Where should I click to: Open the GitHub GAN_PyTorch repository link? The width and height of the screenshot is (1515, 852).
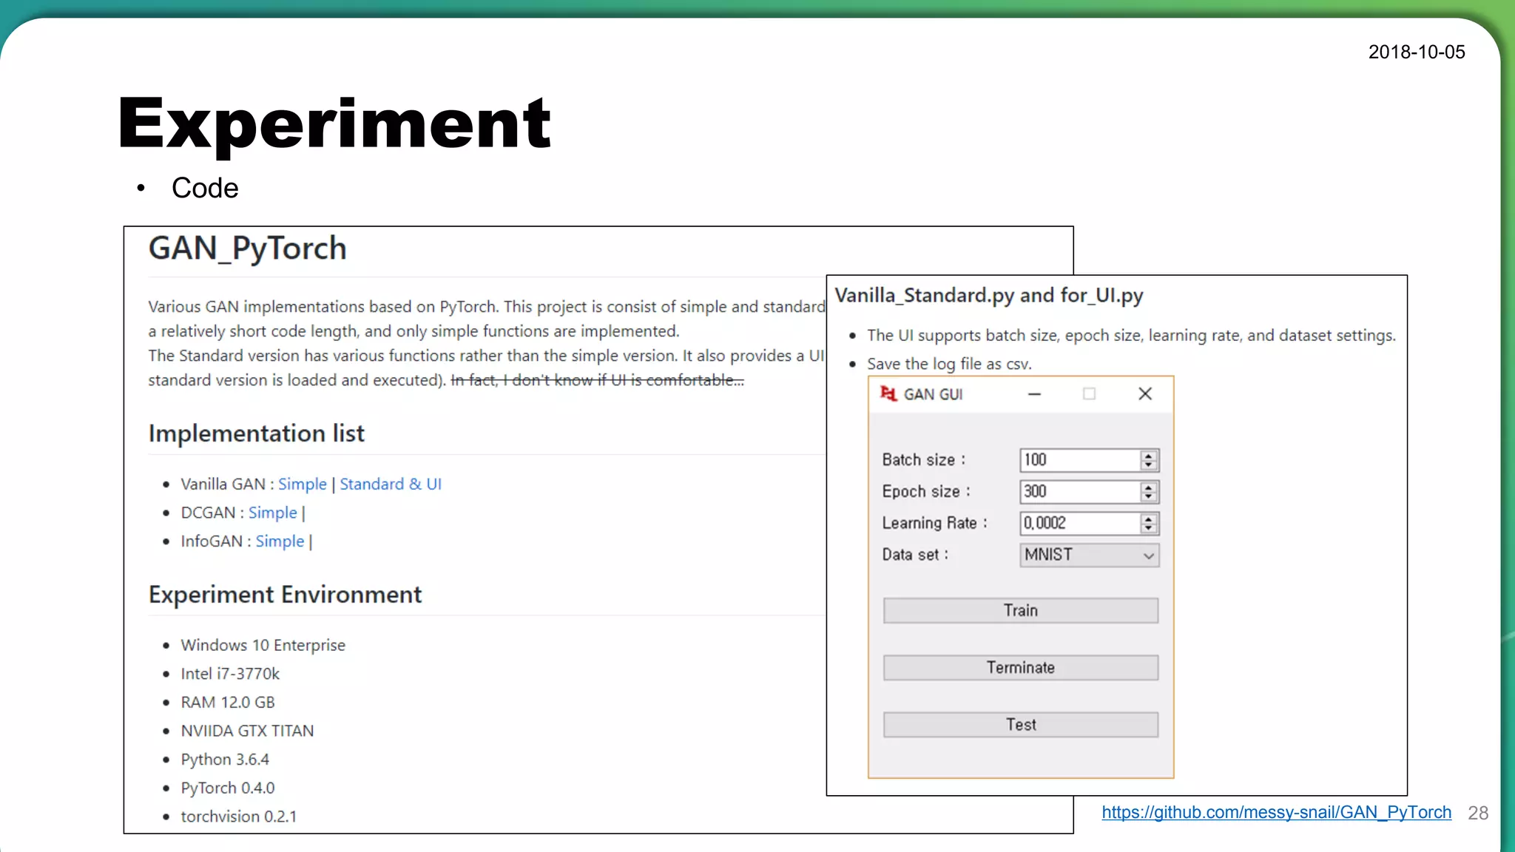[1276, 812]
